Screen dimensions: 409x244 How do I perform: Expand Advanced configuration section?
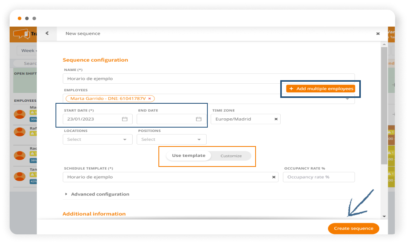(x=100, y=194)
